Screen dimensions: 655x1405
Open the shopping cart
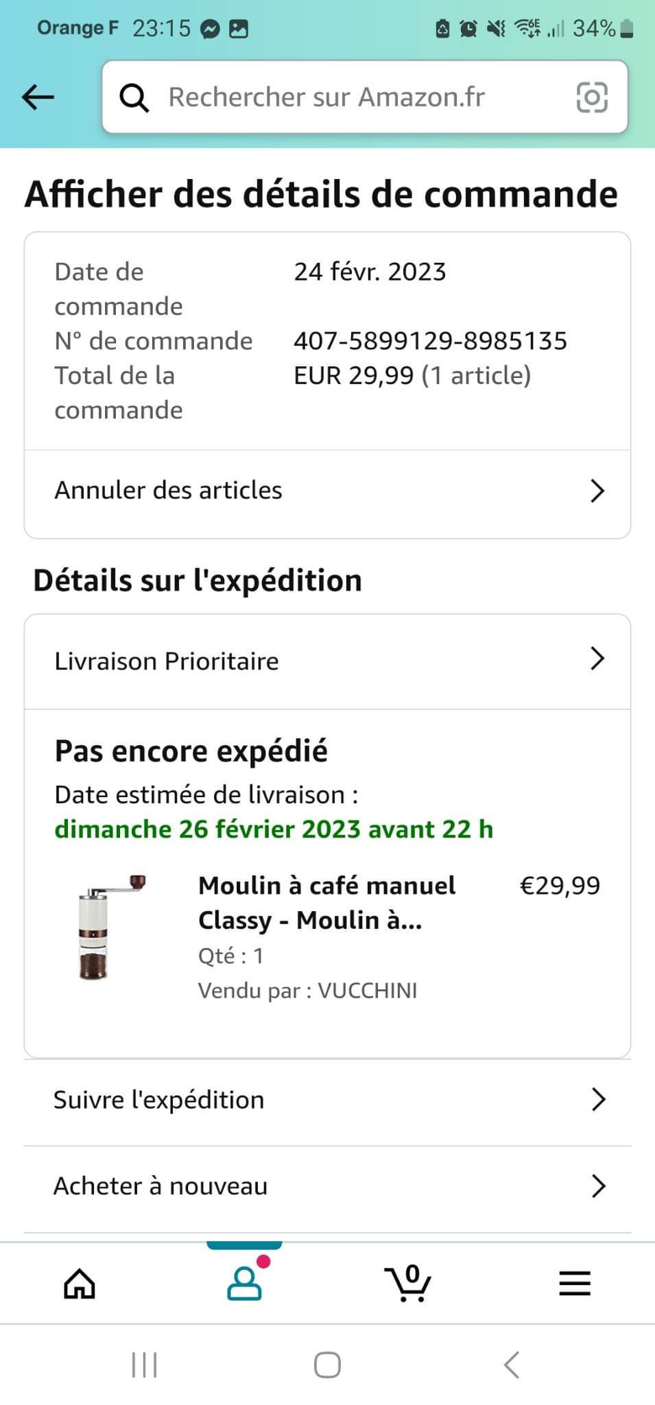409,1284
